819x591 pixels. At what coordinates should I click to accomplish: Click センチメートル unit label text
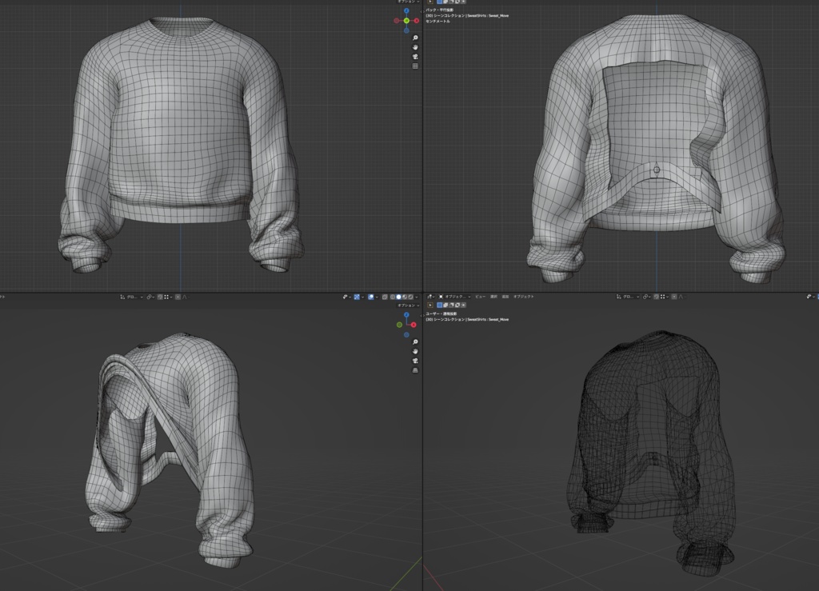tap(437, 22)
